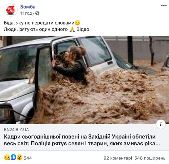Screen dimensions: 169x164
Task: Open the flooded car preview image
Action: 84,80
